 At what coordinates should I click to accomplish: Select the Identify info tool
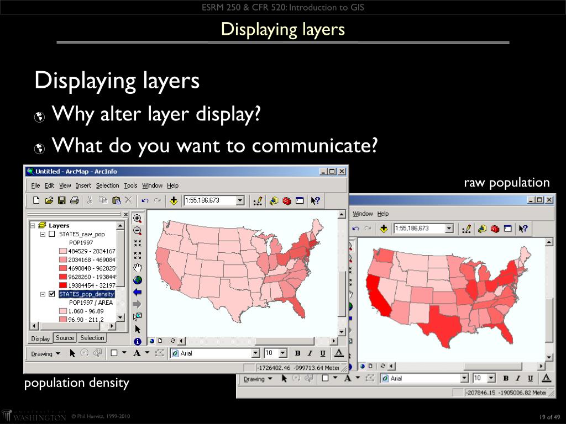[138, 341]
